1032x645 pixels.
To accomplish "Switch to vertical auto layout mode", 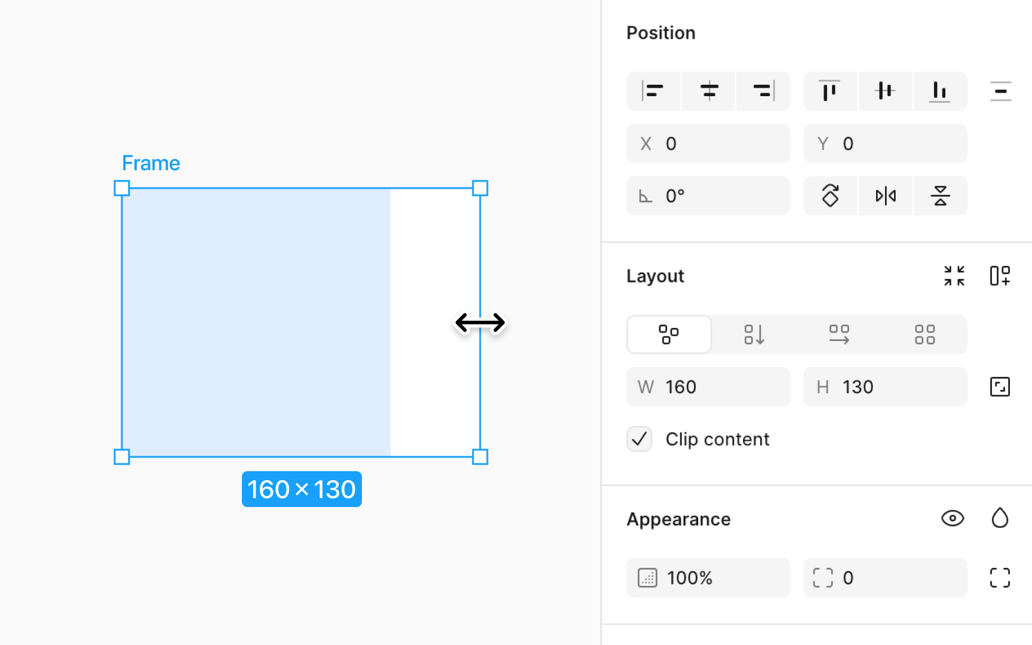I will tap(754, 334).
